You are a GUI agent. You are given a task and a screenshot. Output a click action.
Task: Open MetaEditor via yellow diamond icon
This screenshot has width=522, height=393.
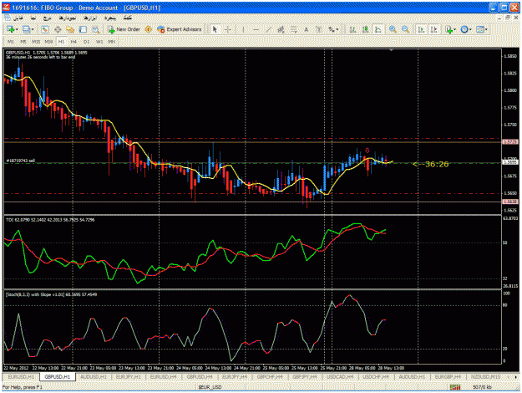tap(149, 29)
